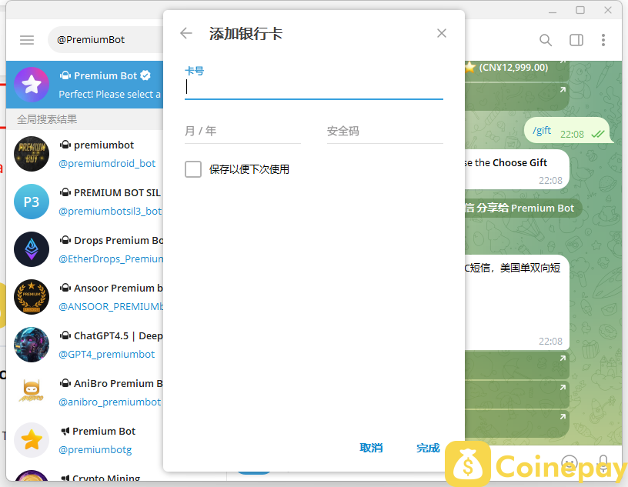Image resolution: width=628 pixels, height=487 pixels.
Task: Click the 月 / 年 expiry field
Action: (242, 132)
